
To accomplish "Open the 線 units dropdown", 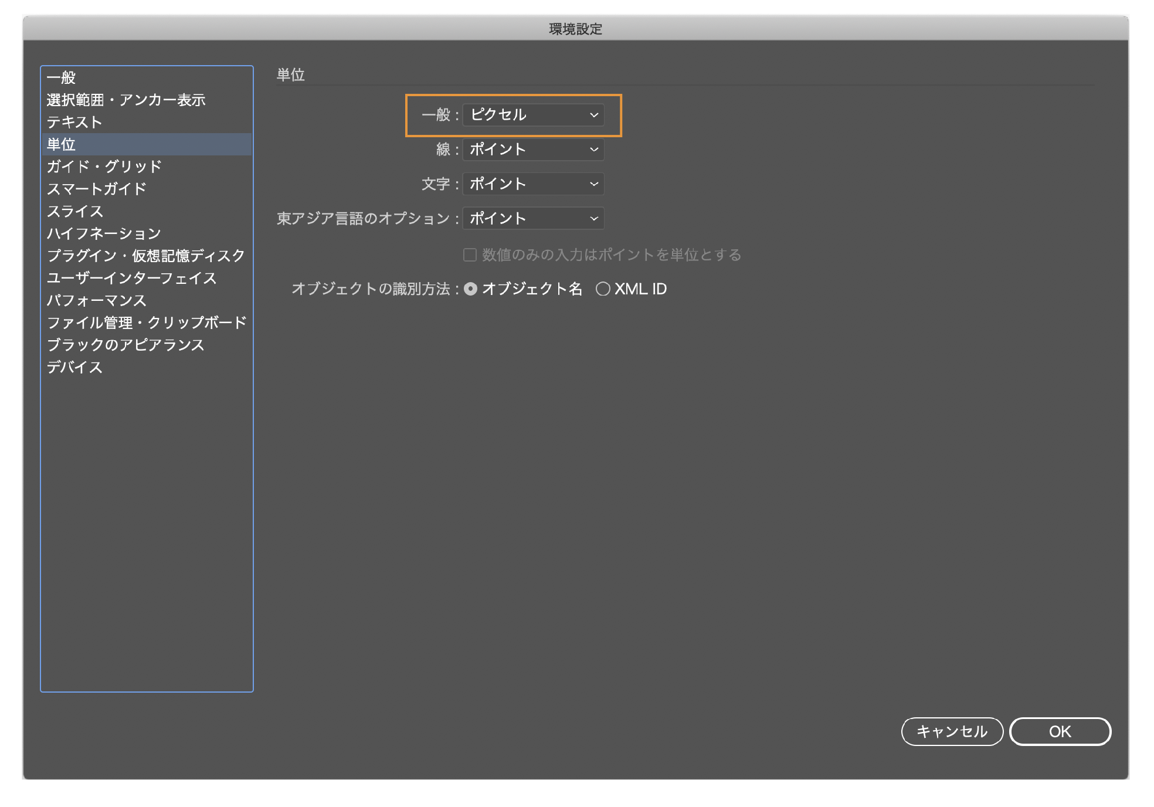I will pyautogui.click(x=533, y=150).
